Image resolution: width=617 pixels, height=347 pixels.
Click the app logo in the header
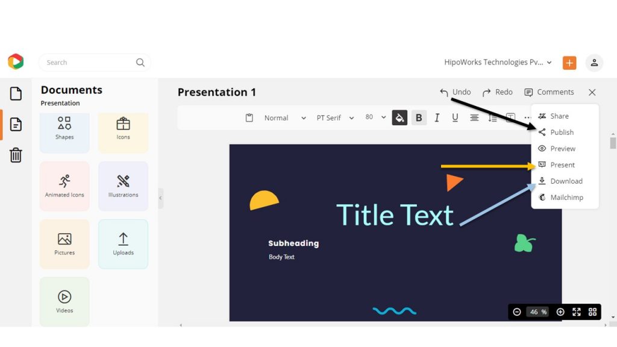pos(16,62)
